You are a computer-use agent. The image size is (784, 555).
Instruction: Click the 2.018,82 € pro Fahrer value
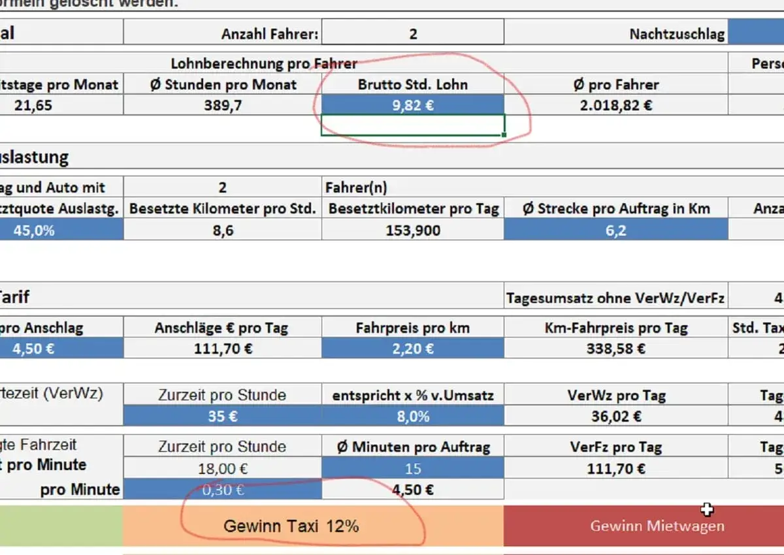click(x=615, y=105)
